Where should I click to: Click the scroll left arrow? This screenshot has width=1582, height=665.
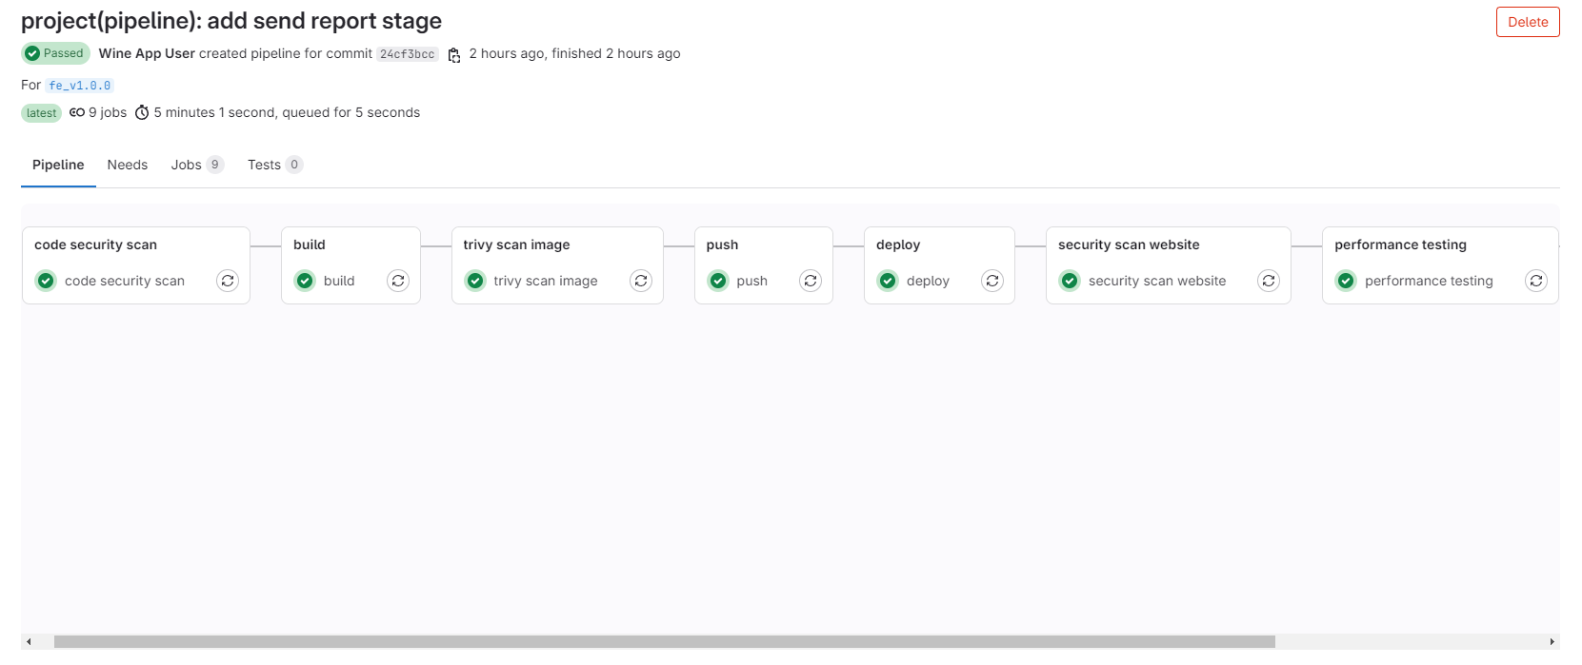[x=29, y=642]
